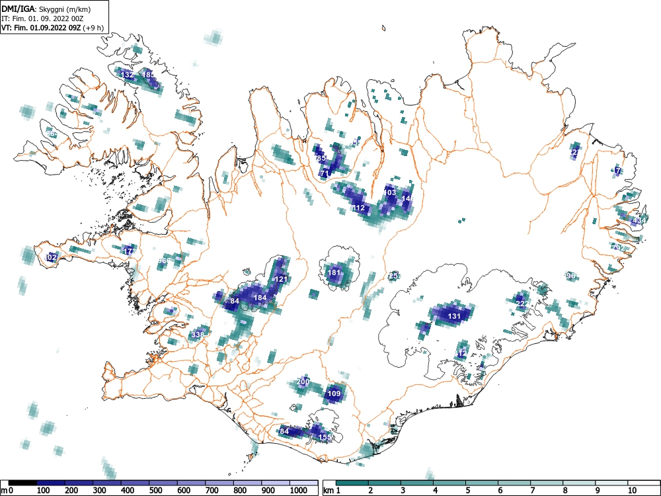Click the '109' visibility value
This screenshot has width=661, height=496.
pyautogui.click(x=334, y=393)
